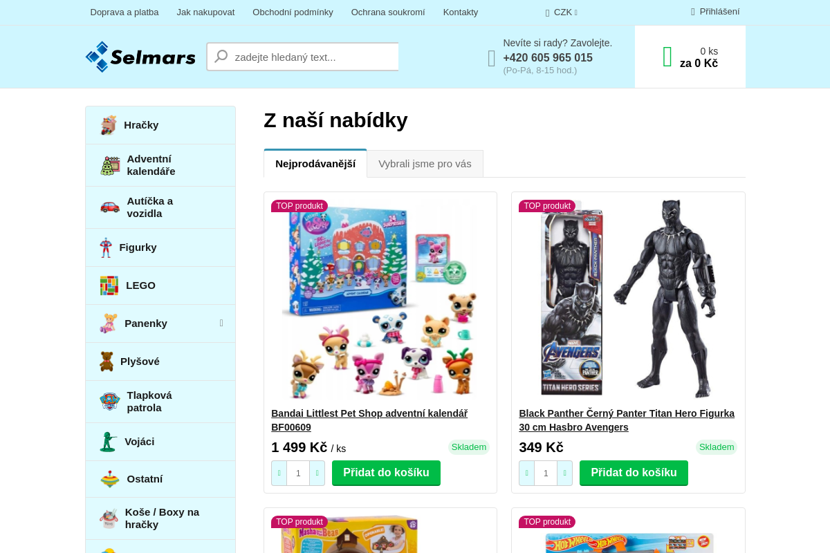The width and height of the screenshot is (830, 553).
Task: Open the shopping cart icon
Action: point(667,57)
